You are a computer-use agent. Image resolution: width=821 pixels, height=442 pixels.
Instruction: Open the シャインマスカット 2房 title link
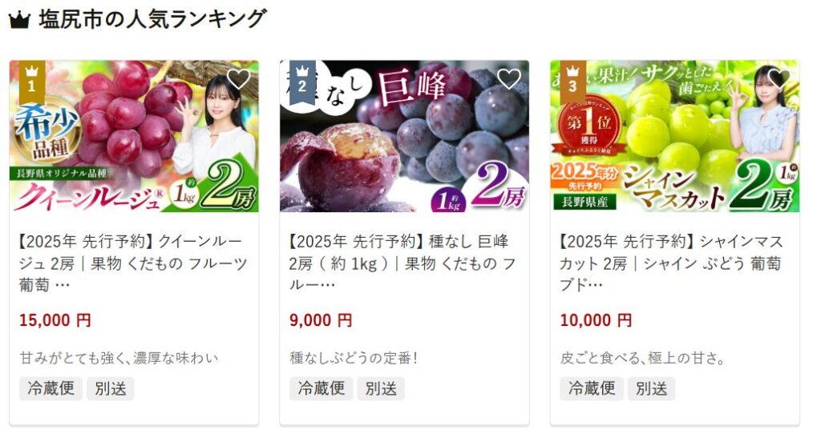pos(672,263)
